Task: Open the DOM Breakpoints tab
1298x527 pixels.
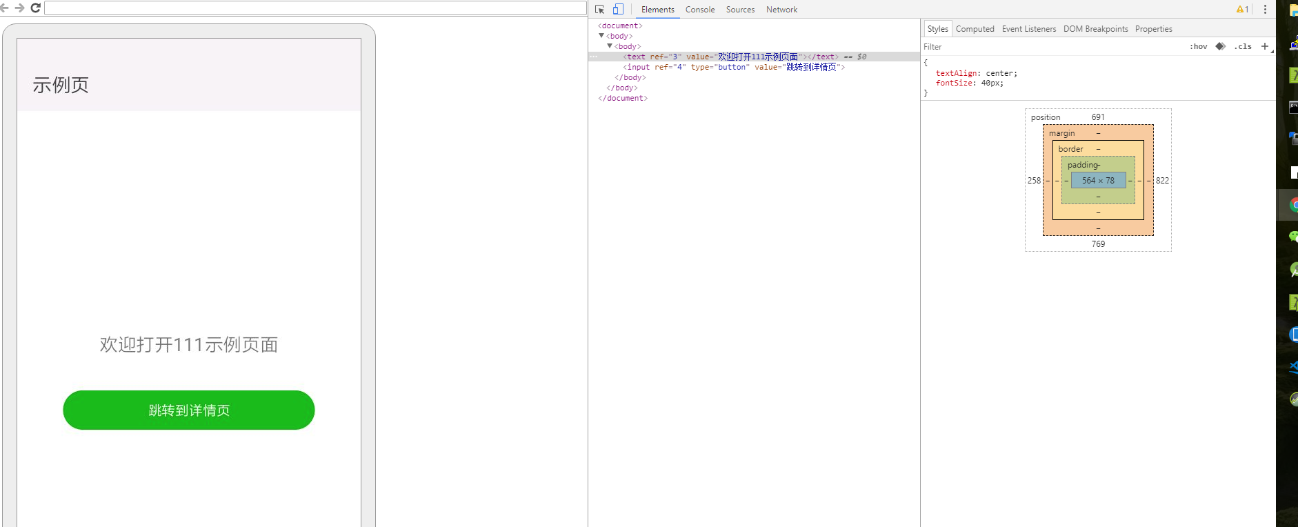Action: (1096, 29)
